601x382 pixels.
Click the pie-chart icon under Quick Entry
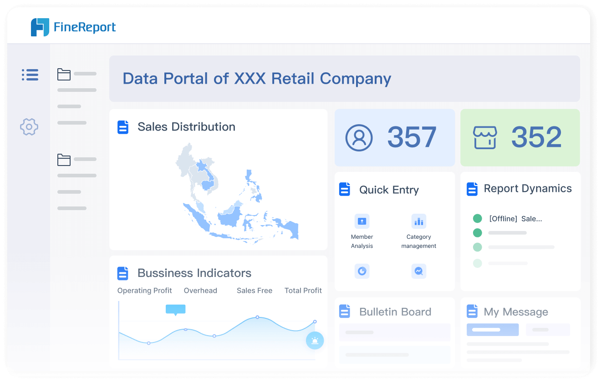362,271
